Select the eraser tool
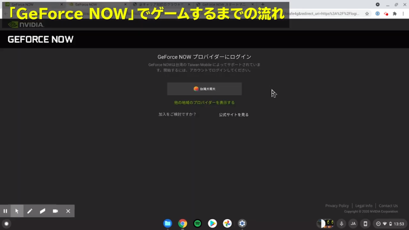Image resolution: width=409 pixels, height=230 pixels. click(x=42, y=211)
